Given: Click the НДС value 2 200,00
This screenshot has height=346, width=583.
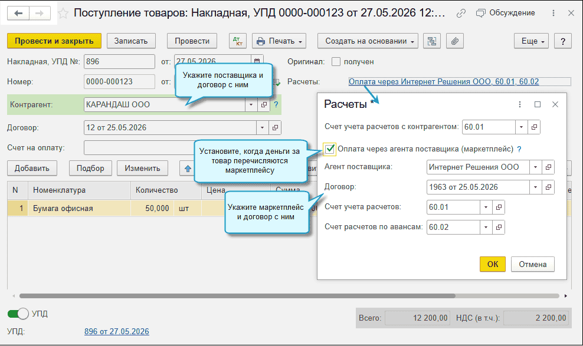Looking at the screenshot, I should pyautogui.click(x=536, y=318).
